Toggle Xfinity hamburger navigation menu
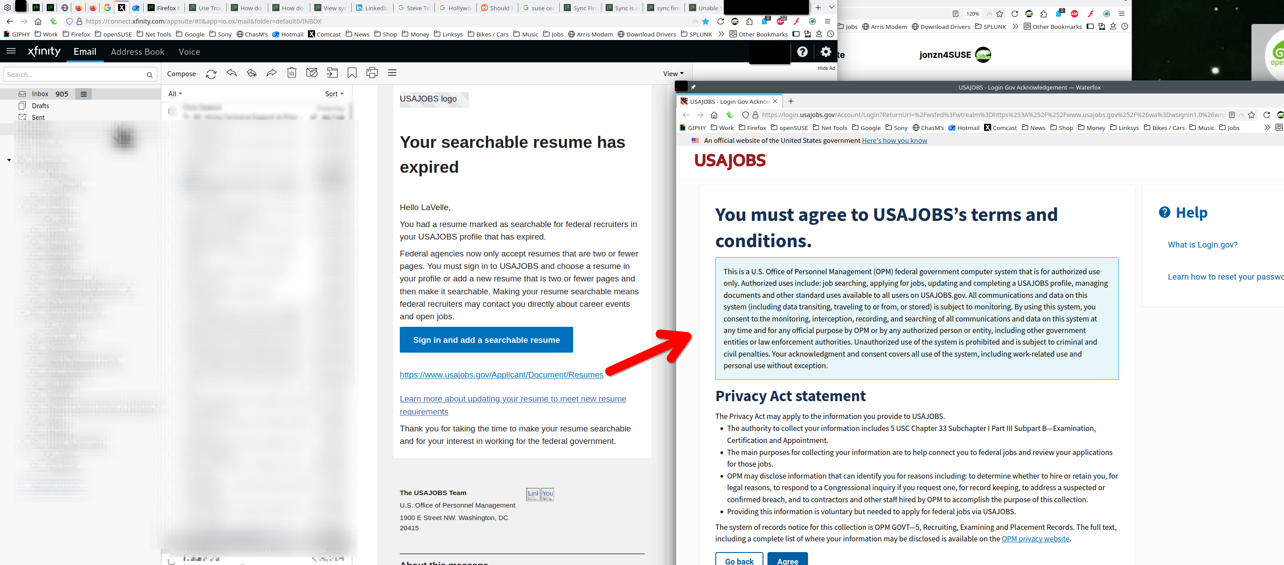The width and height of the screenshot is (1284, 565). (11, 51)
